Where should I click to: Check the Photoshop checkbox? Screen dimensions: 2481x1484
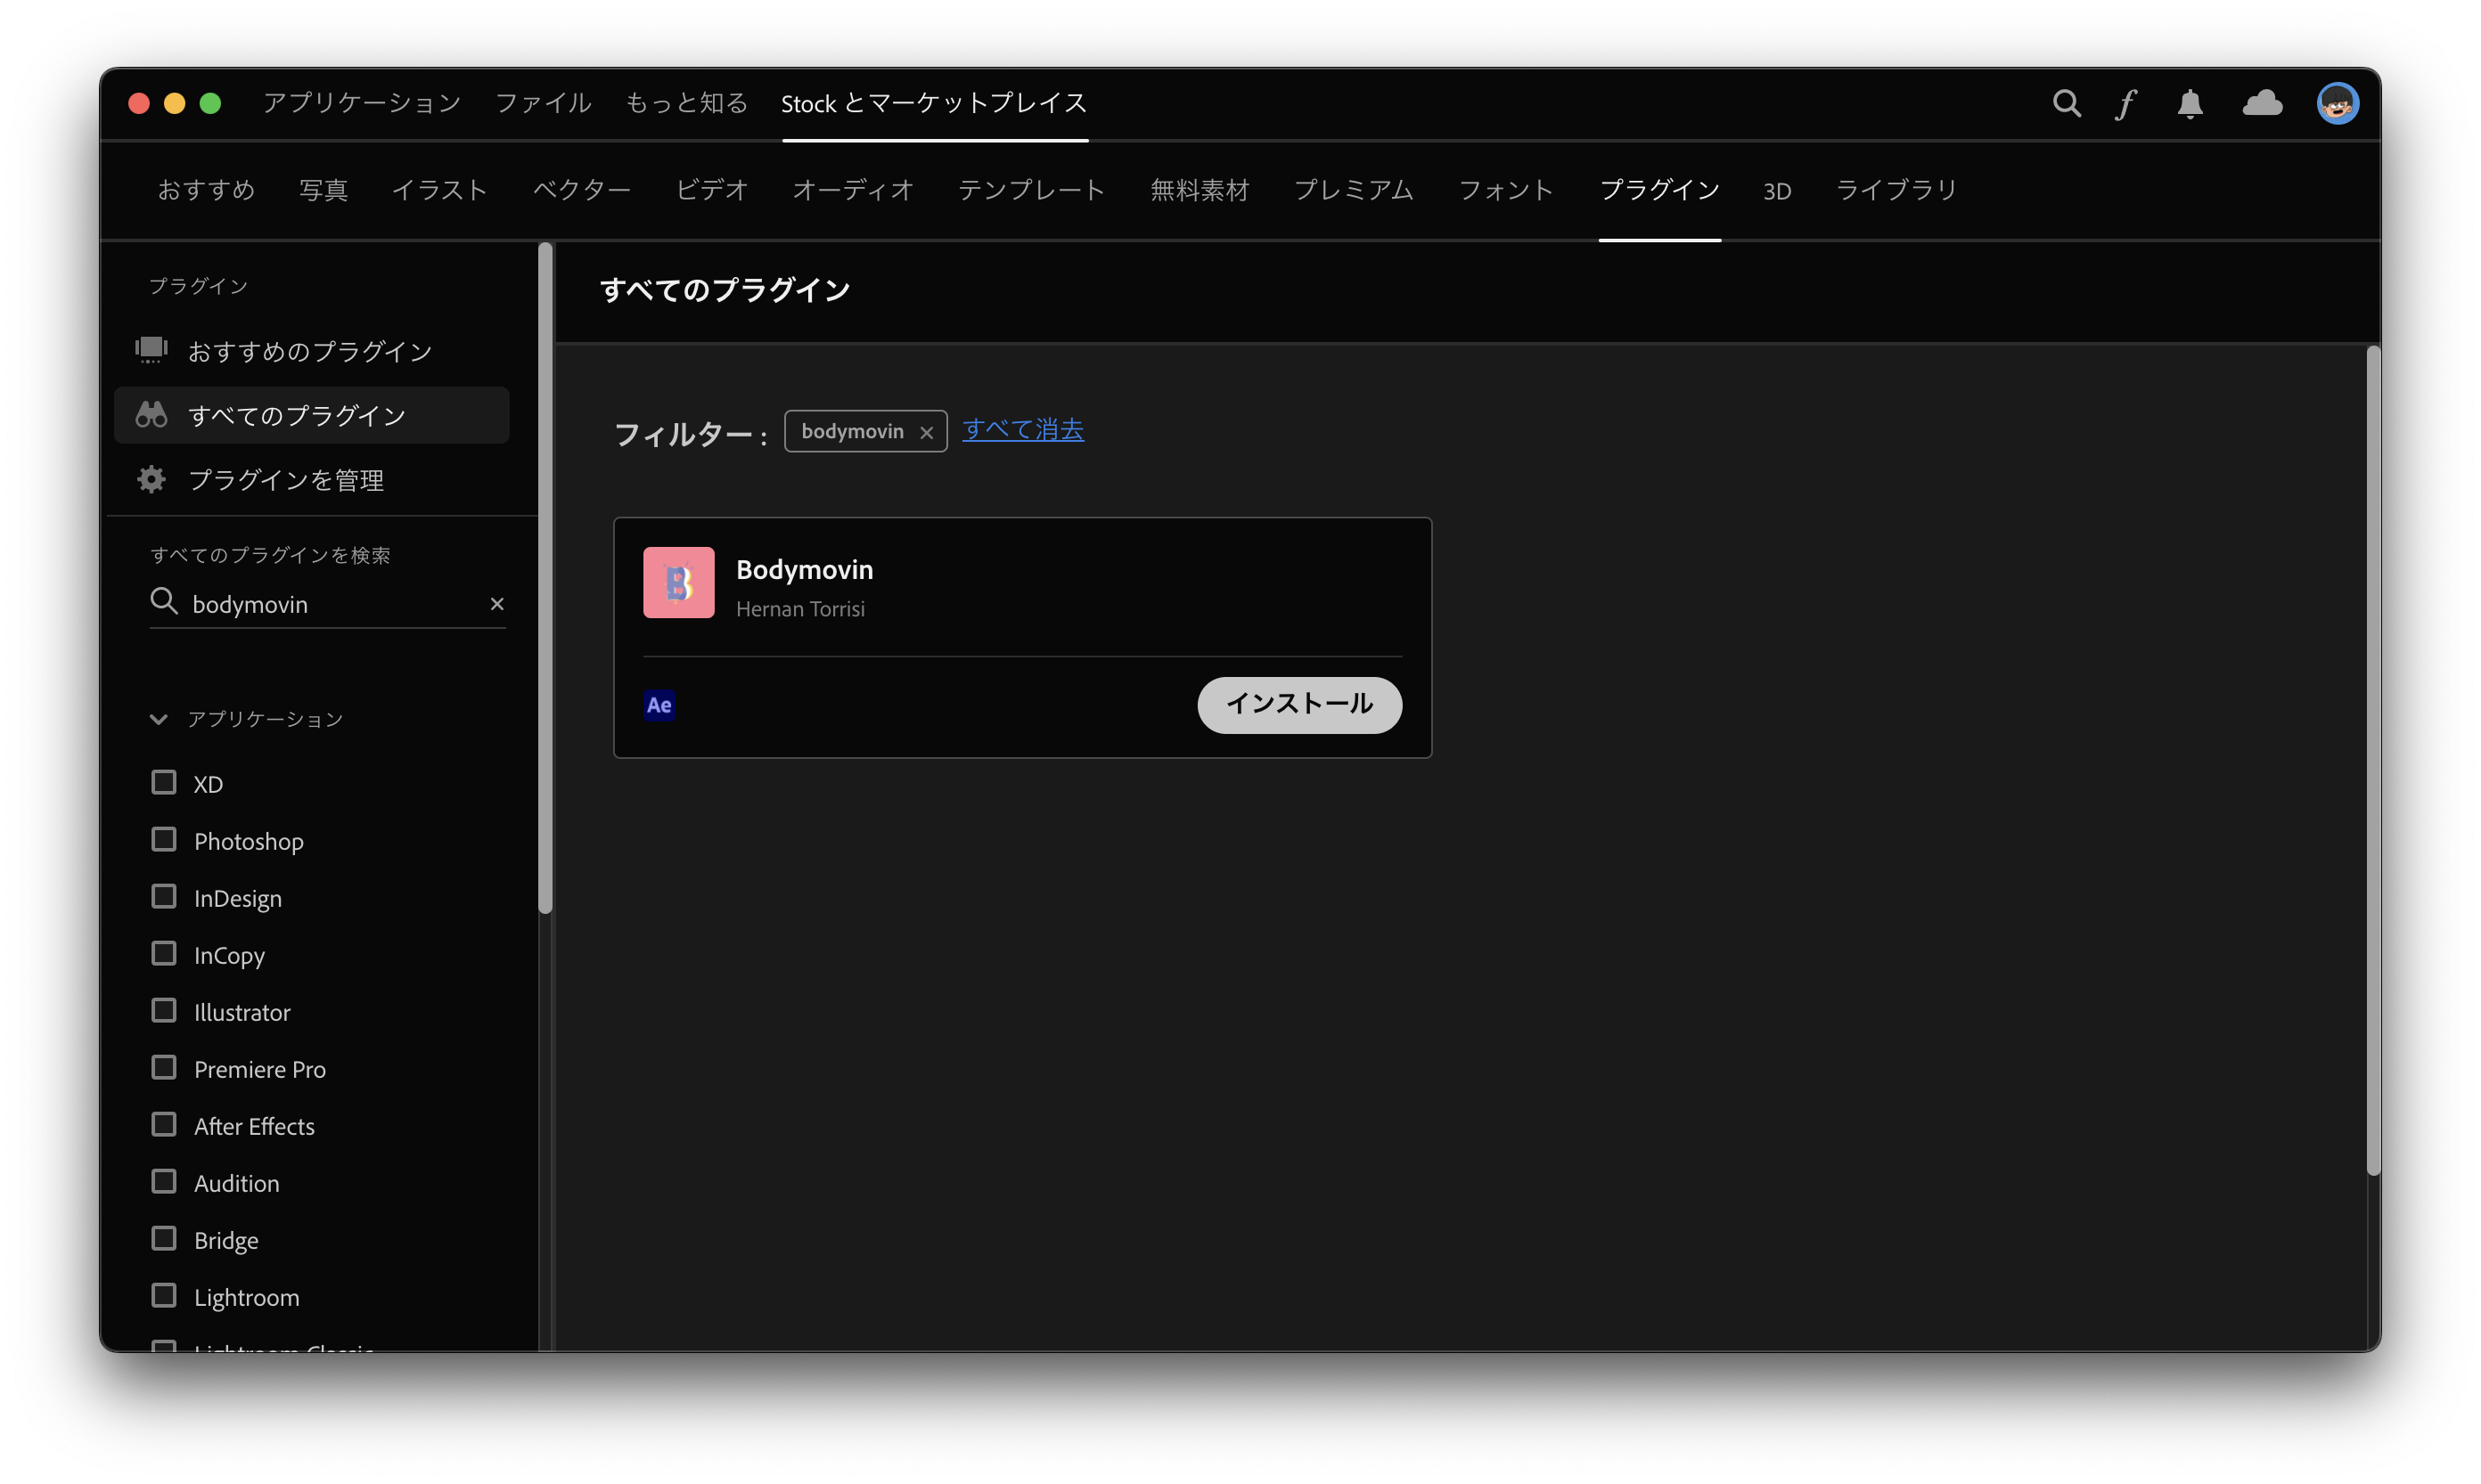point(163,839)
